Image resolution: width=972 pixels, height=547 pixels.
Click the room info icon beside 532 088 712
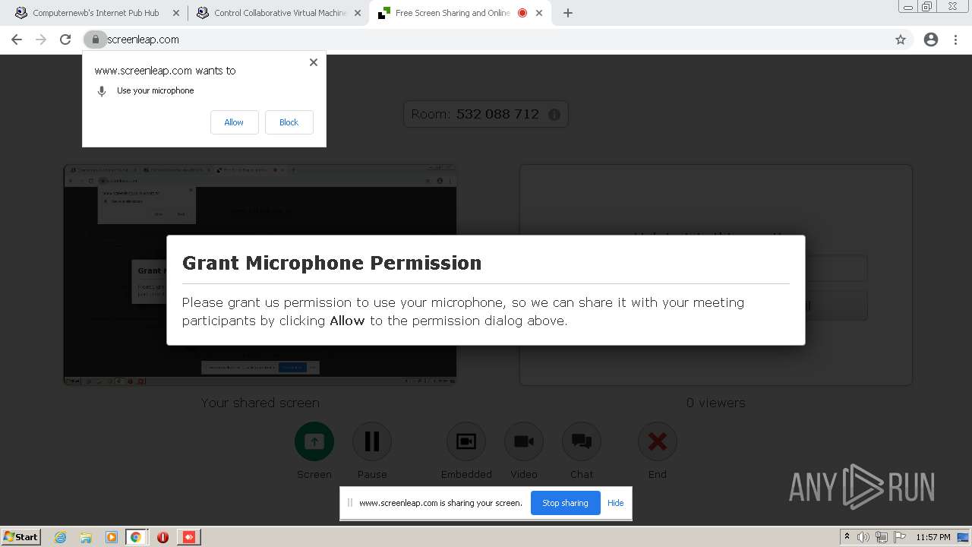(x=554, y=115)
